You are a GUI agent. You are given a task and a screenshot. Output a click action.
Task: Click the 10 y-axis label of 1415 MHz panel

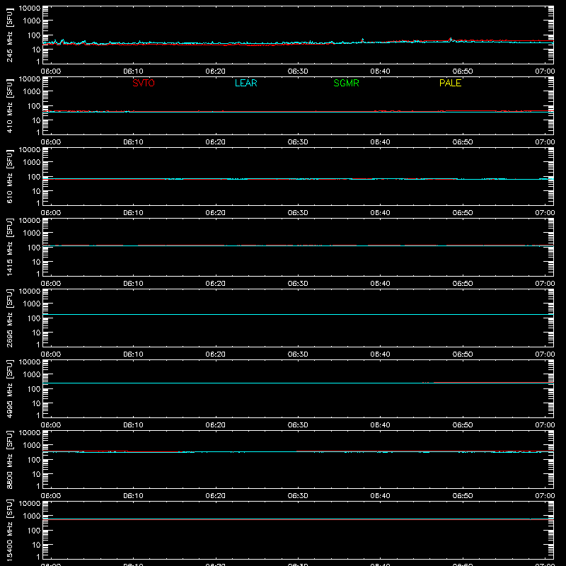pos(36,262)
